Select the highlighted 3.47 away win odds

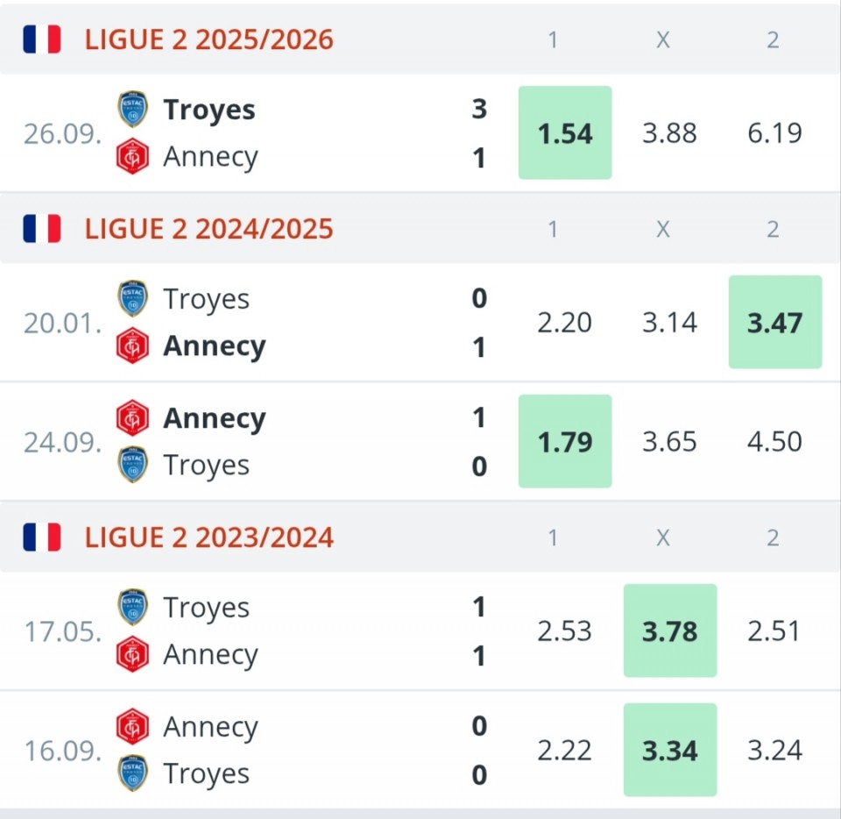775,322
